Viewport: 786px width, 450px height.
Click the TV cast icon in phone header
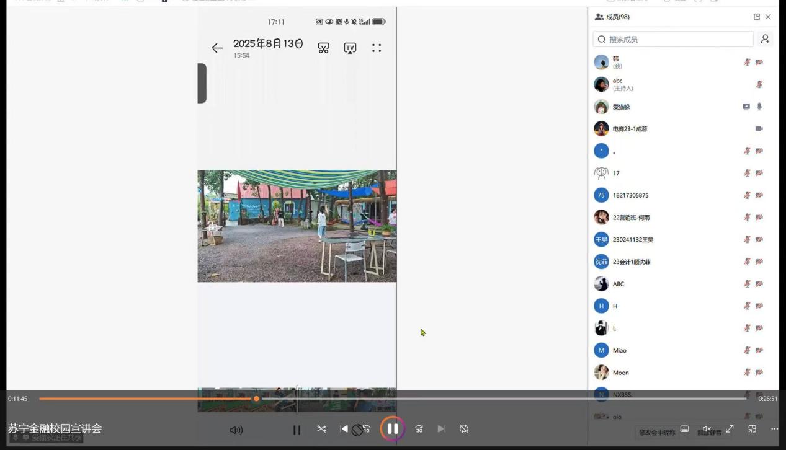[x=350, y=48]
